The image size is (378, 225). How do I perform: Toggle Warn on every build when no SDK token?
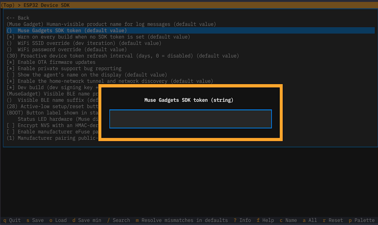[98, 37]
